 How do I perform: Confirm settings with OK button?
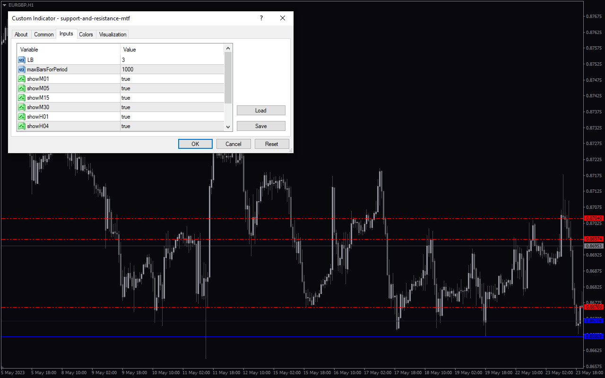click(x=195, y=144)
